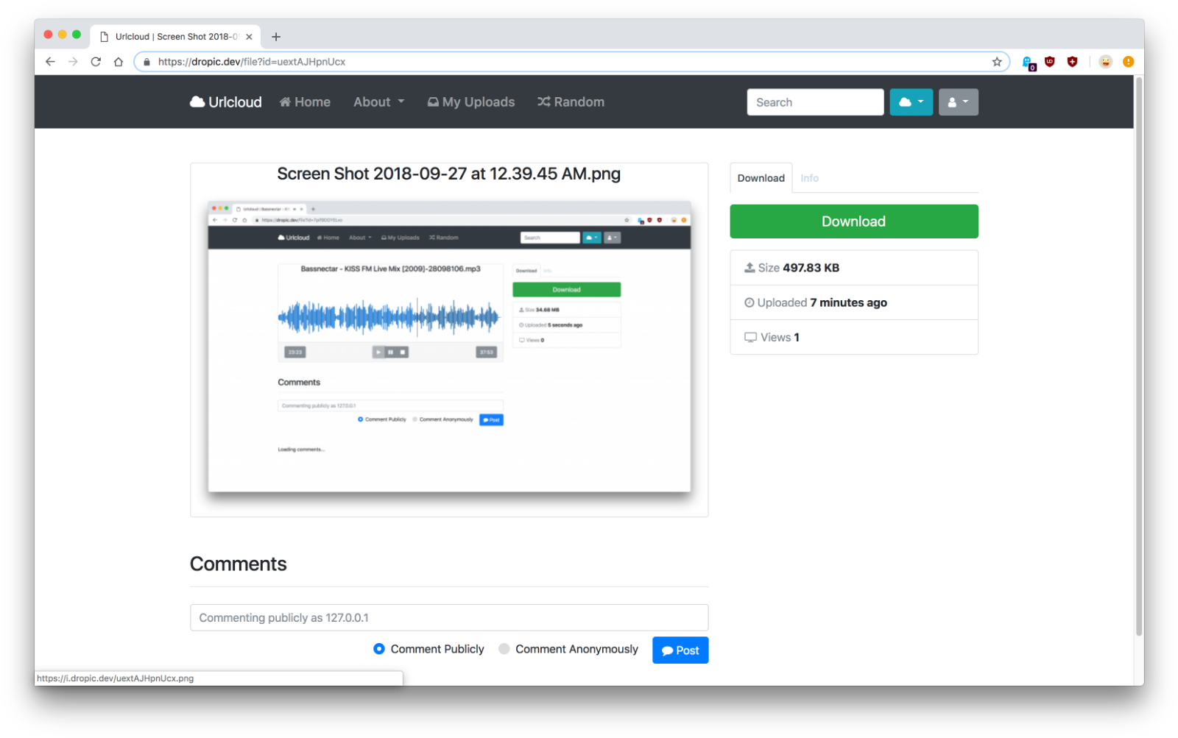
Task: Go to the browser home page icon
Action: 119,62
